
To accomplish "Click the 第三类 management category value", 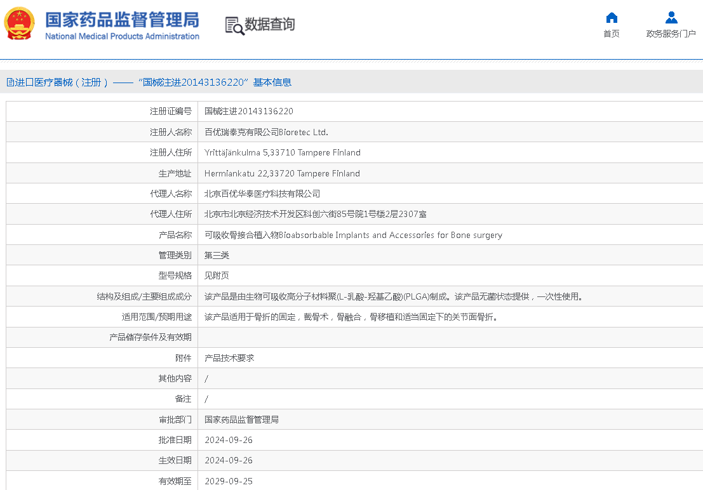I will click(x=217, y=256).
